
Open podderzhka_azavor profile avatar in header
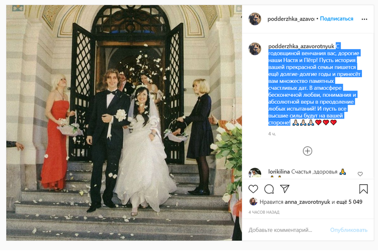click(x=255, y=19)
